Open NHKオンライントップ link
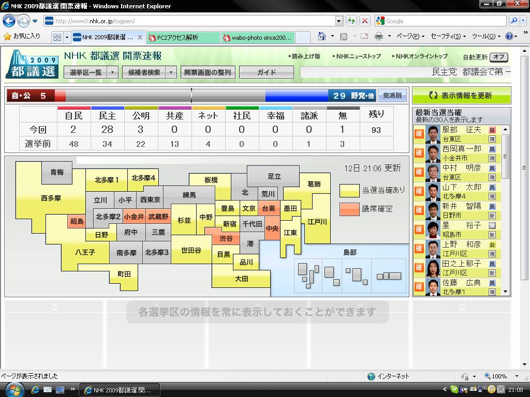530x397 pixels. click(x=420, y=56)
